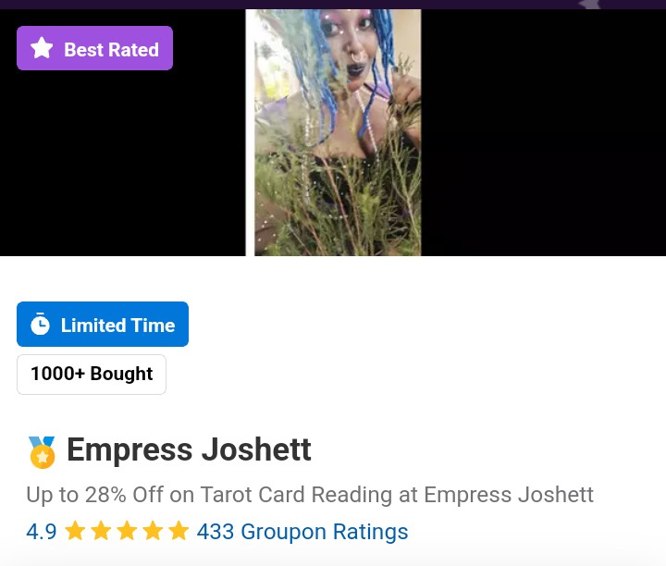Open the deal photo thumbnail
Screen dimensions: 666x566
[333, 132]
